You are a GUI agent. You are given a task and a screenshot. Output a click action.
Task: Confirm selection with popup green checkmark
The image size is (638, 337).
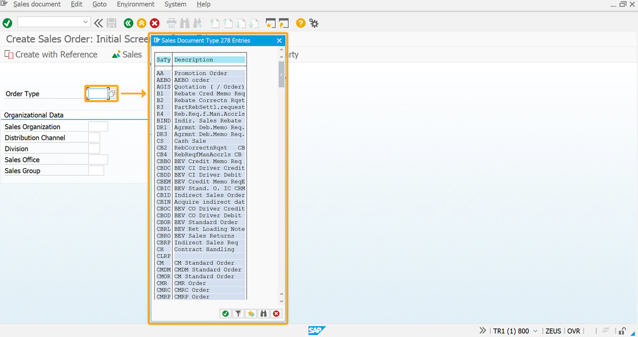point(225,314)
